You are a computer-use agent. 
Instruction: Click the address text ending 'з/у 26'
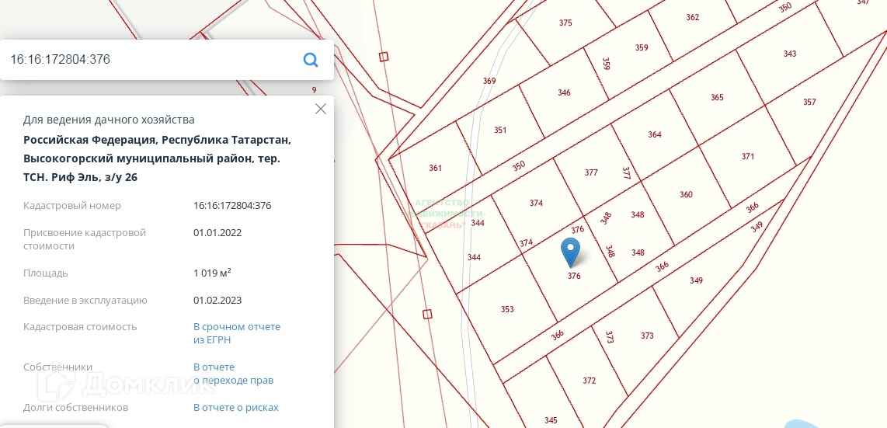[x=157, y=159]
